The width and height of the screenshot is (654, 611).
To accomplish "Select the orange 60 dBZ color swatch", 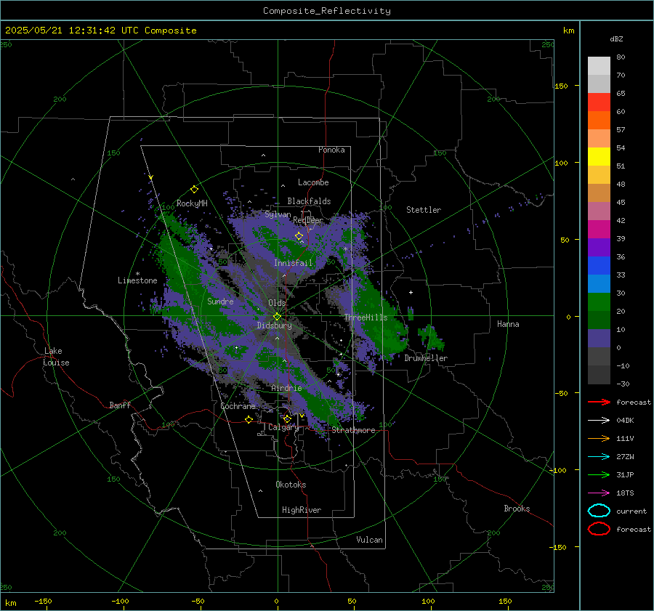I will point(599,120).
